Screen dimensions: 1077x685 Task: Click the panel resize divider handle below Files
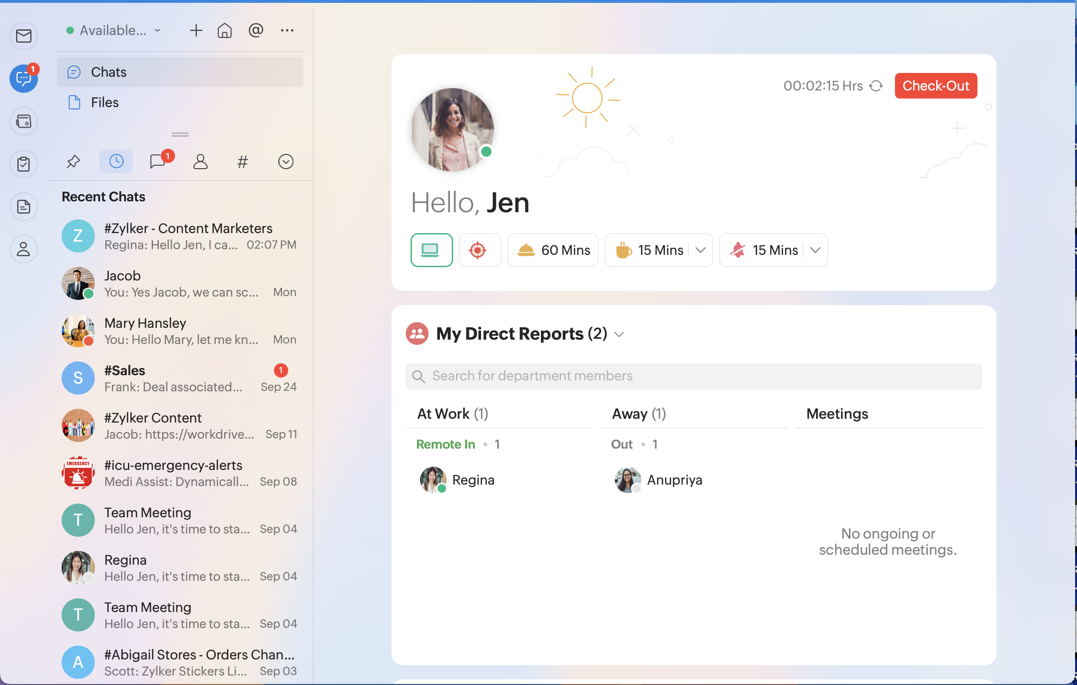(180, 135)
